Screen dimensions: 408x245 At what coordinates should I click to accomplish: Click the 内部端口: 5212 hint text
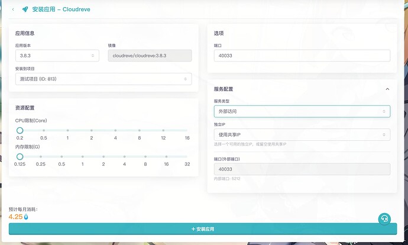pyautogui.click(x=227, y=179)
